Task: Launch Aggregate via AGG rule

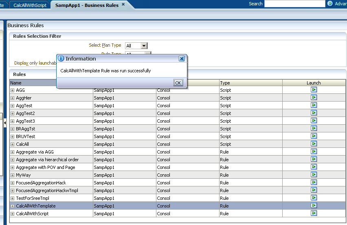Action: click(314, 151)
